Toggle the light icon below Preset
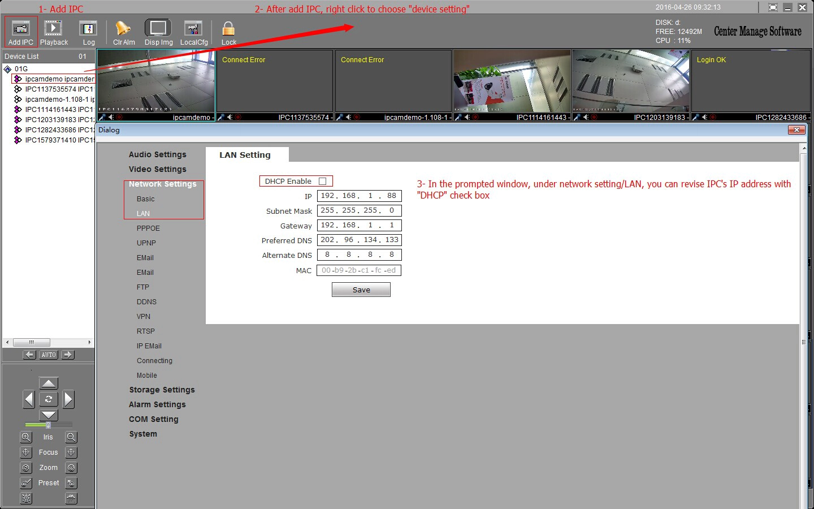The height and width of the screenshot is (509, 814). 26,498
